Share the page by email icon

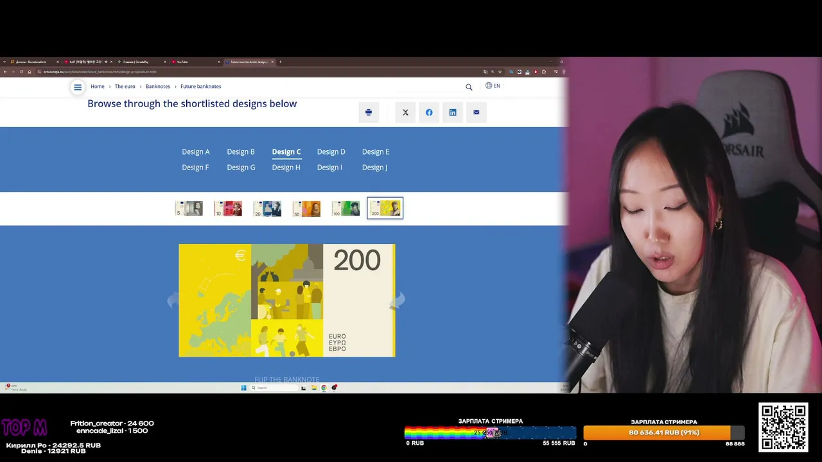(x=477, y=112)
